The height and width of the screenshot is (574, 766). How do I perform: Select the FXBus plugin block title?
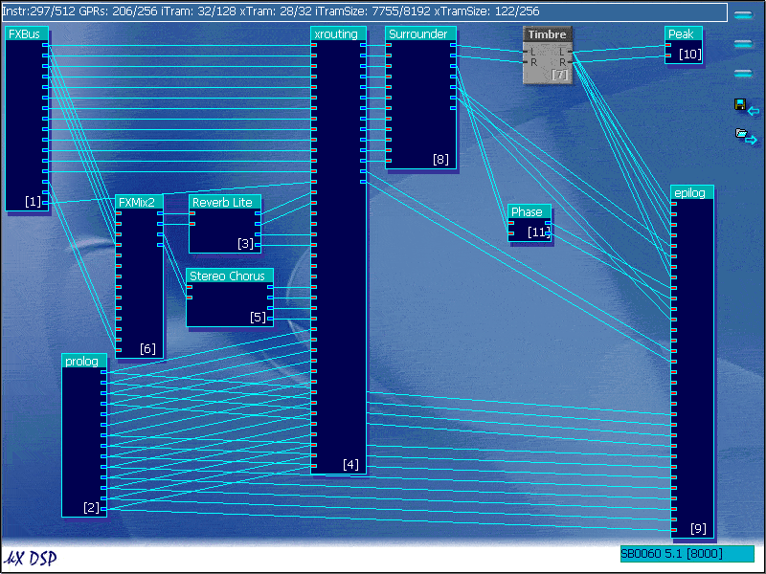coord(27,33)
